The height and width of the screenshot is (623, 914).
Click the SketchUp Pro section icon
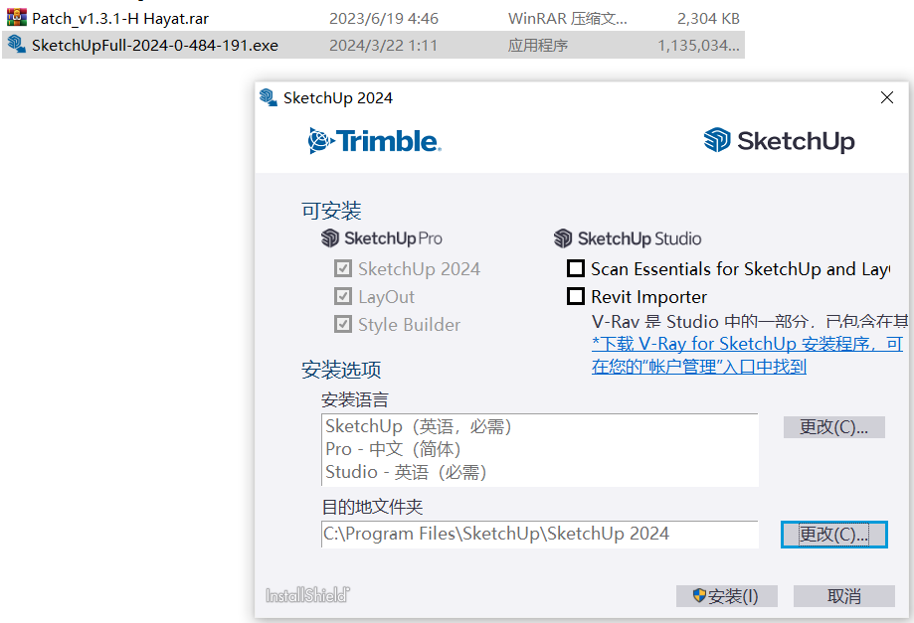click(x=330, y=238)
